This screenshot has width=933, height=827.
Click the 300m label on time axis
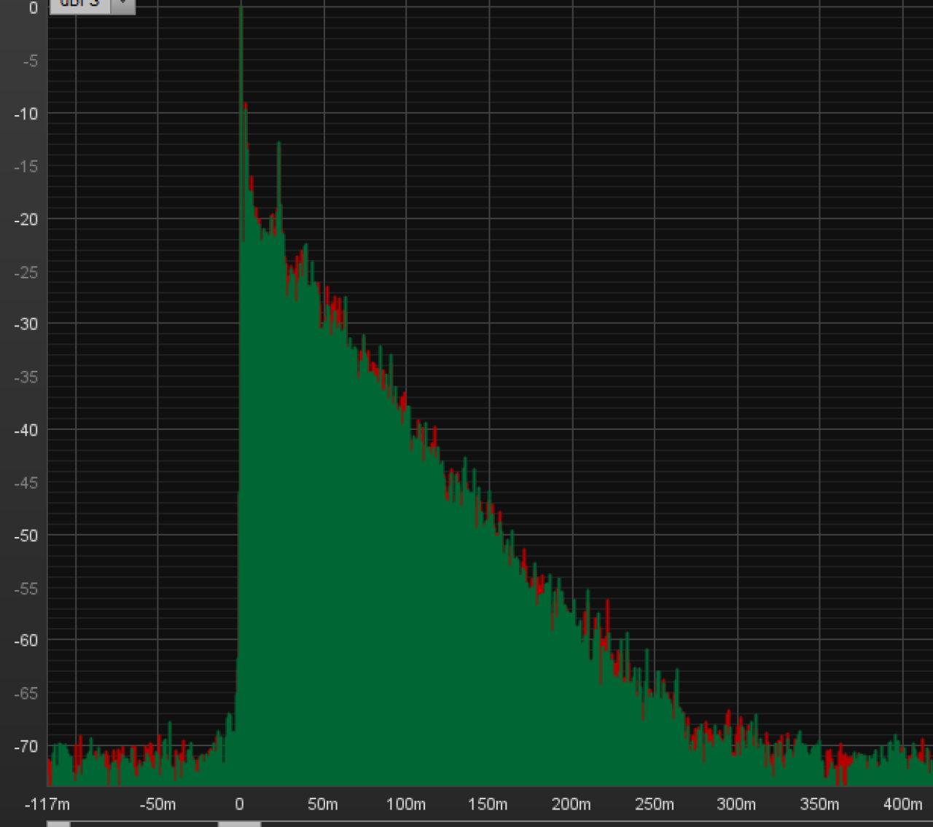(736, 804)
